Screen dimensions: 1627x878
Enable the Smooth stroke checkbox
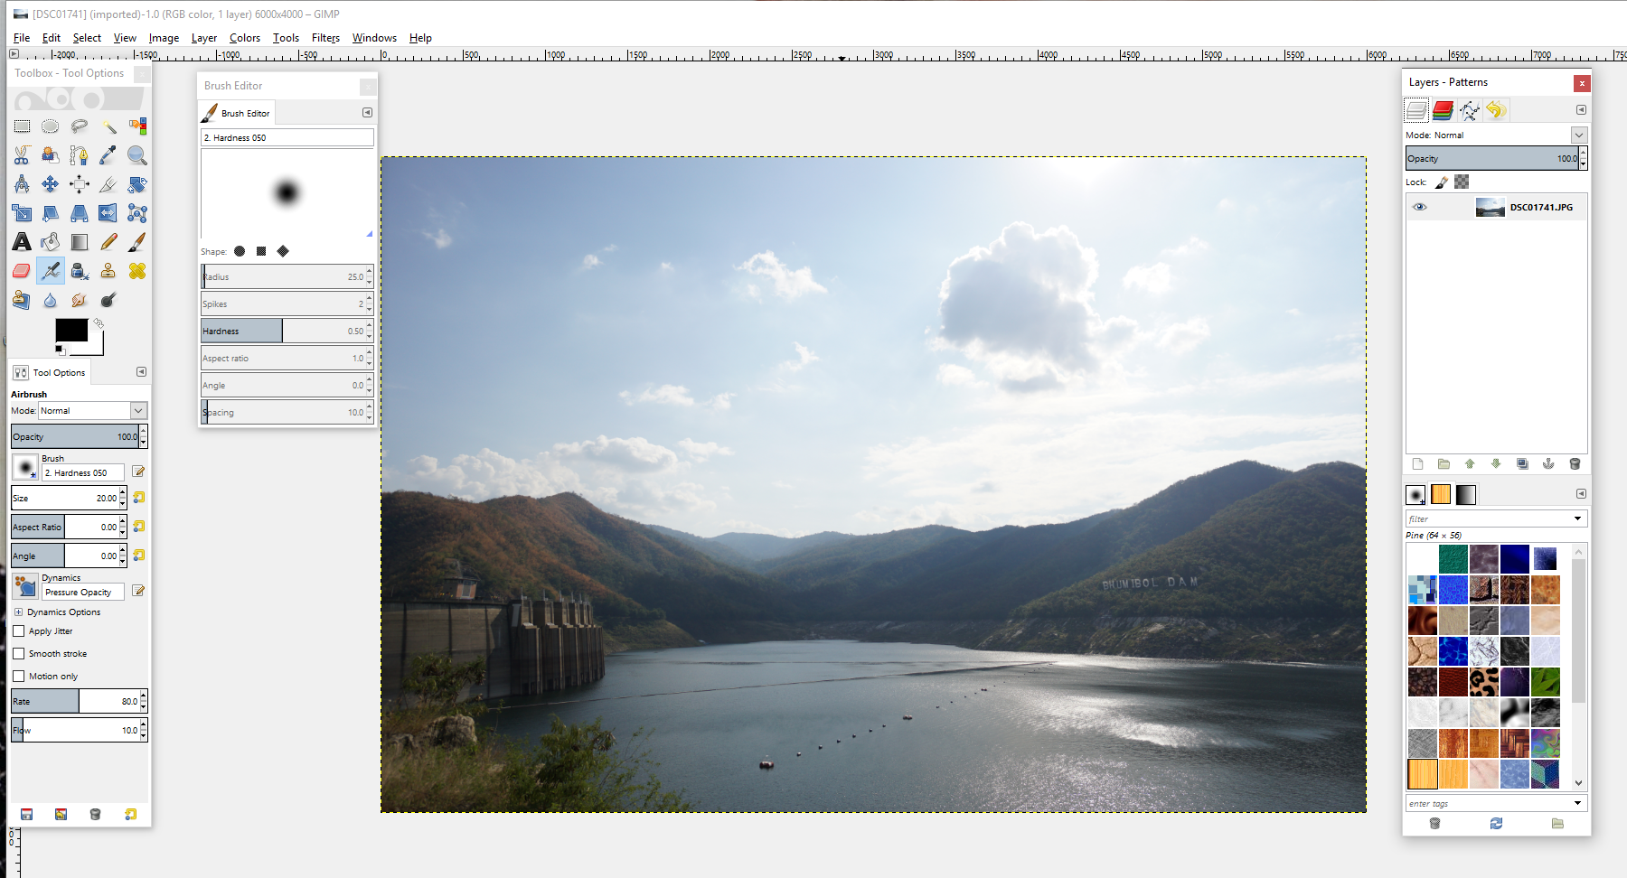(x=19, y=654)
